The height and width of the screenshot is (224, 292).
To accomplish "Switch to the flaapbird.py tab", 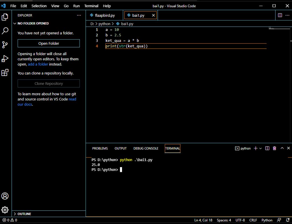I will point(104,15).
